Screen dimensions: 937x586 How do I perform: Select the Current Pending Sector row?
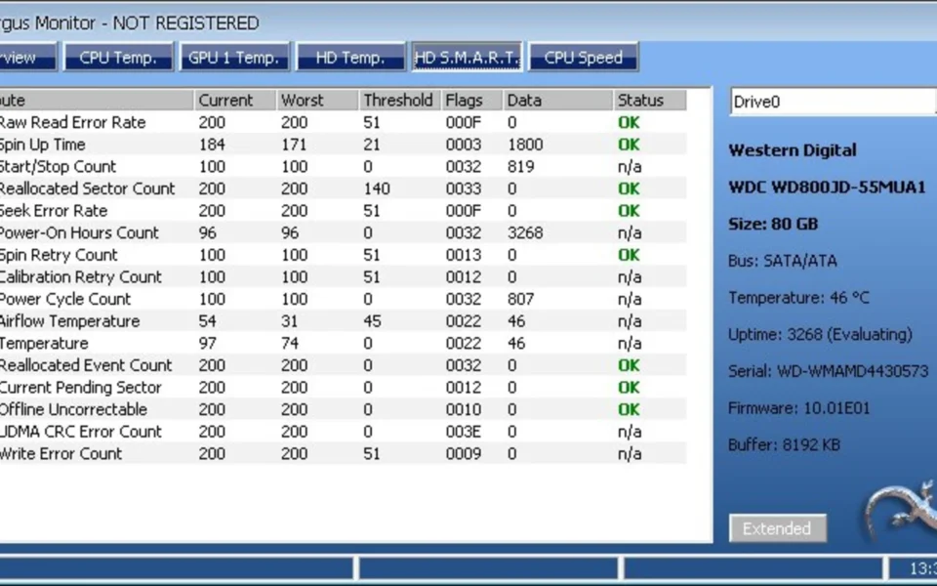[343, 388]
